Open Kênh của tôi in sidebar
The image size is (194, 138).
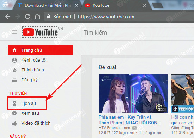[41, 60]
